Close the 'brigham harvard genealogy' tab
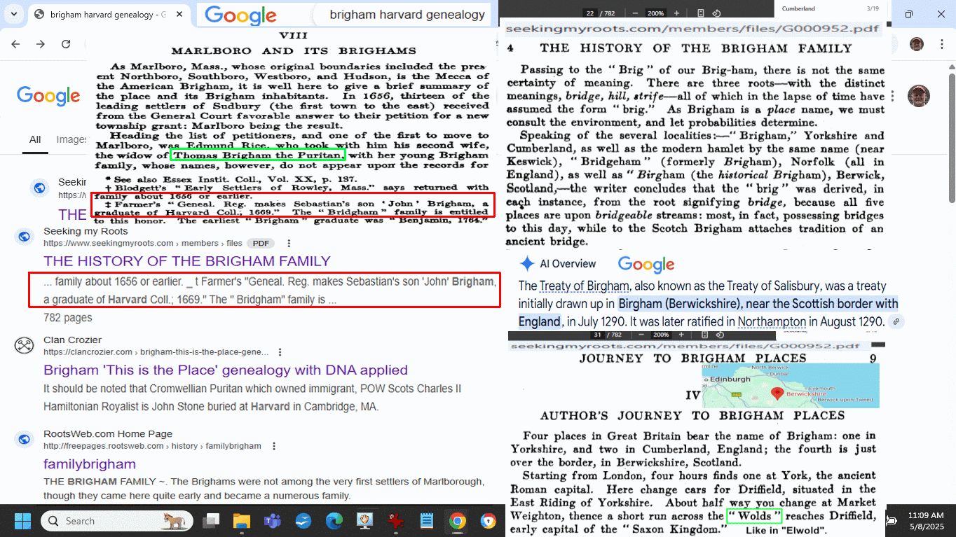Viewport: 956px width, 537px height. pos(179,14)
